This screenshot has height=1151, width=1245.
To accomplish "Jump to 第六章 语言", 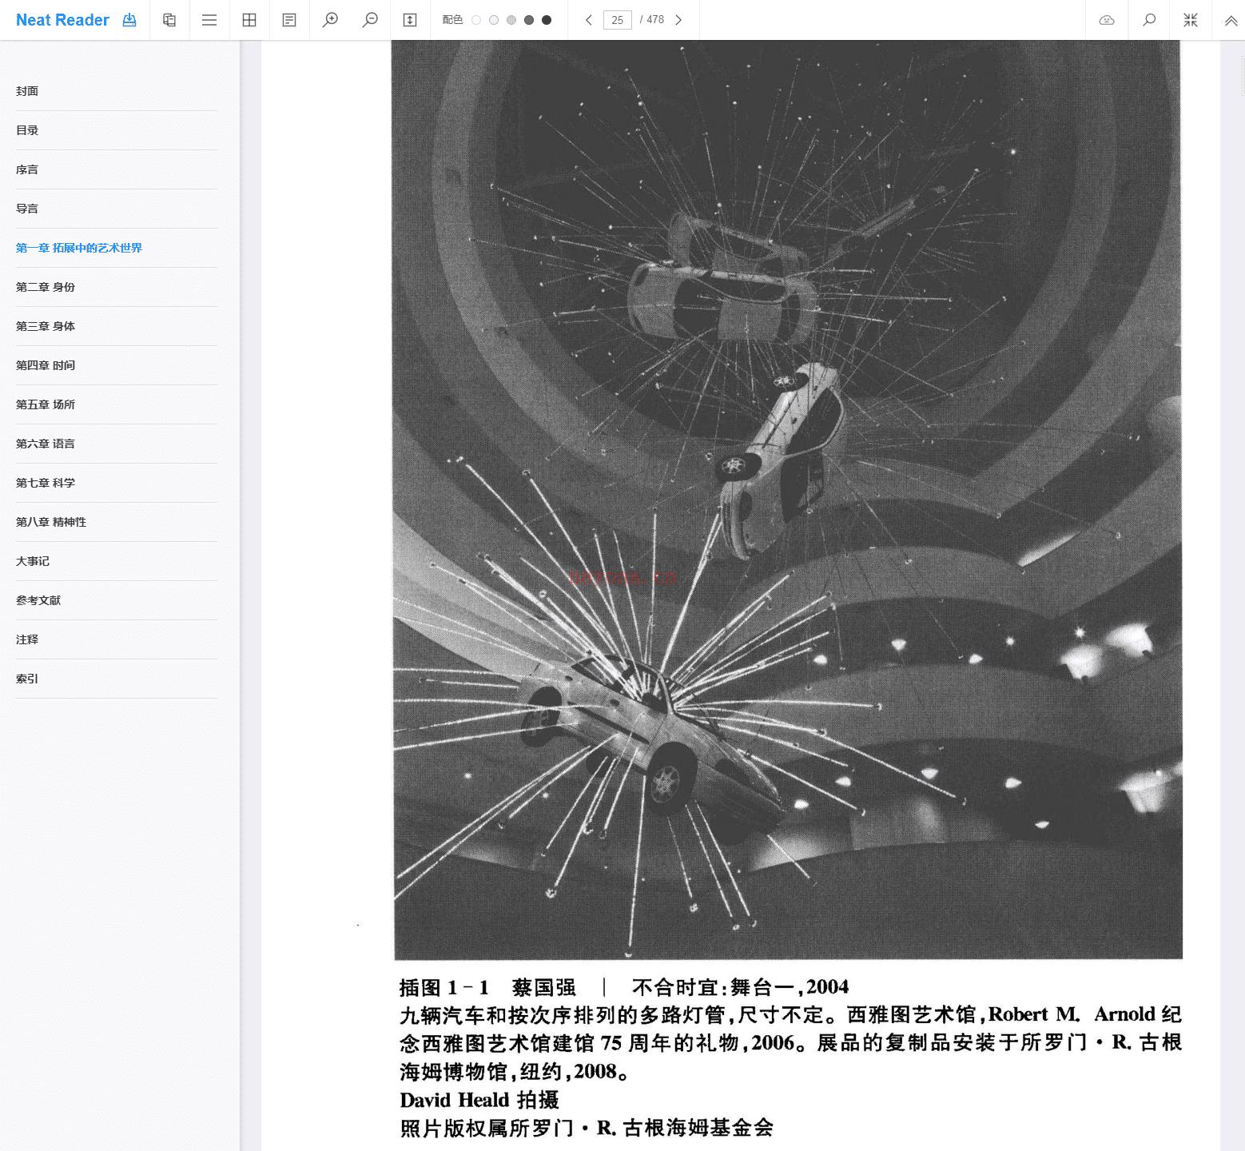I will point(117,444).
